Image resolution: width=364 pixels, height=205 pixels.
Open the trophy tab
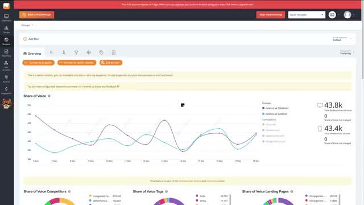point(76,52)
